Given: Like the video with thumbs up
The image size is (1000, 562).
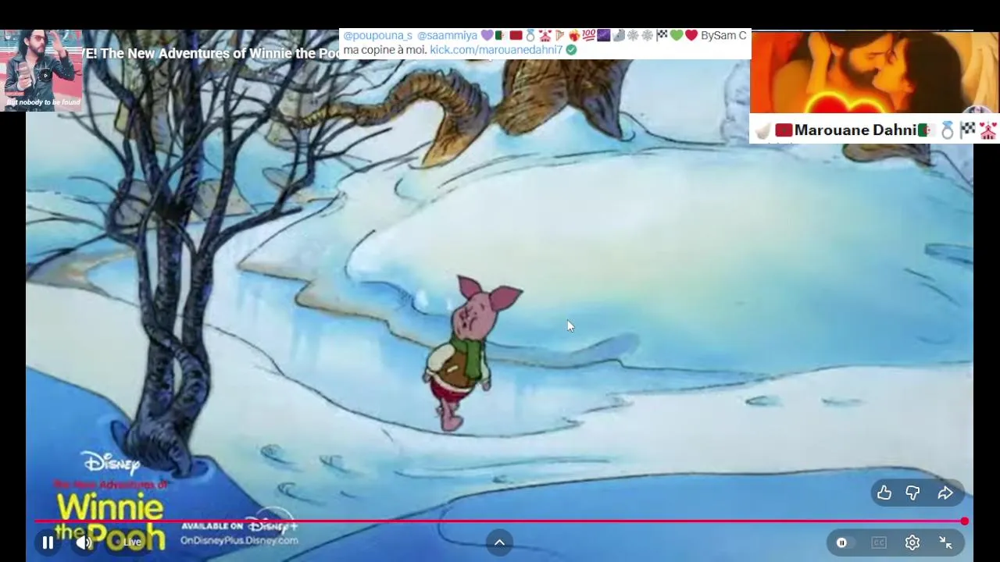Looking at the screenshot, I should tap(884, 493).
